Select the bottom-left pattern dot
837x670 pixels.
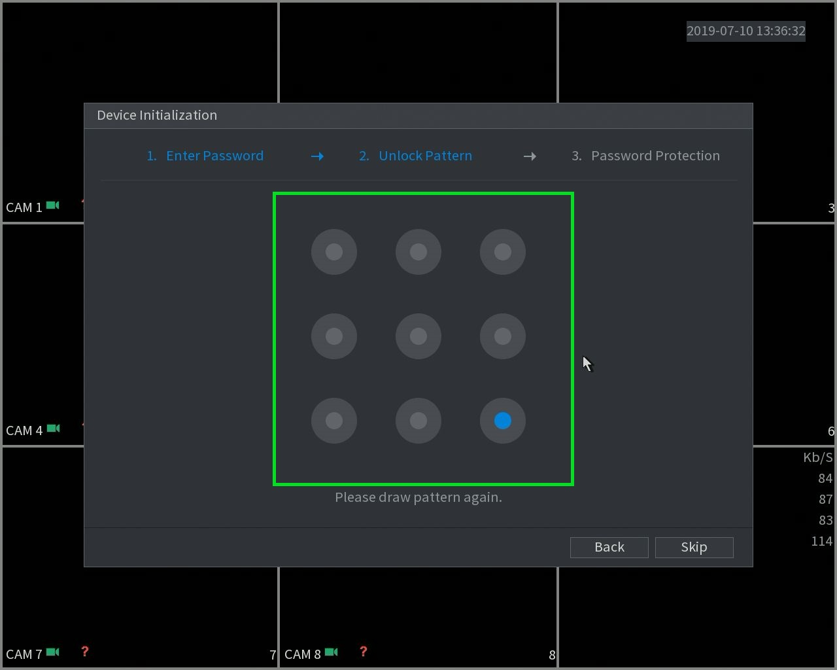point(334,421)
